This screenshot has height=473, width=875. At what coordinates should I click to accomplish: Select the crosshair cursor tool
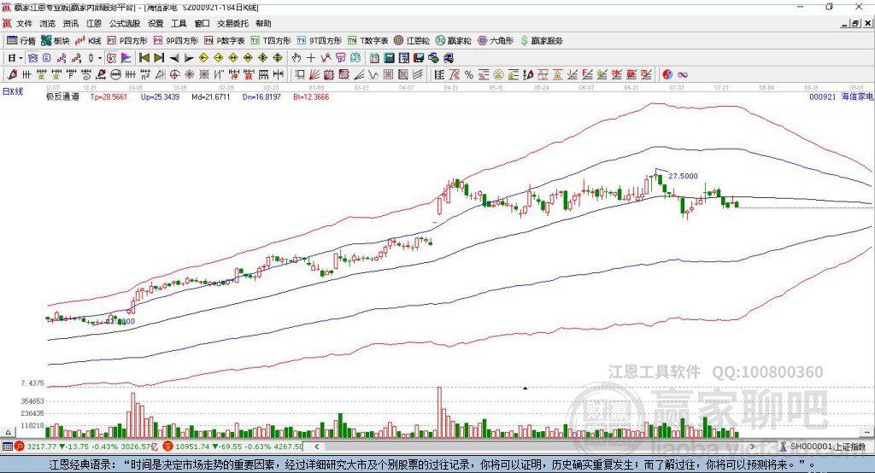click(x=311, y=58)
